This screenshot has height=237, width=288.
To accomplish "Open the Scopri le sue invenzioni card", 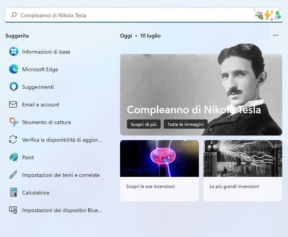I will (159, 171).
